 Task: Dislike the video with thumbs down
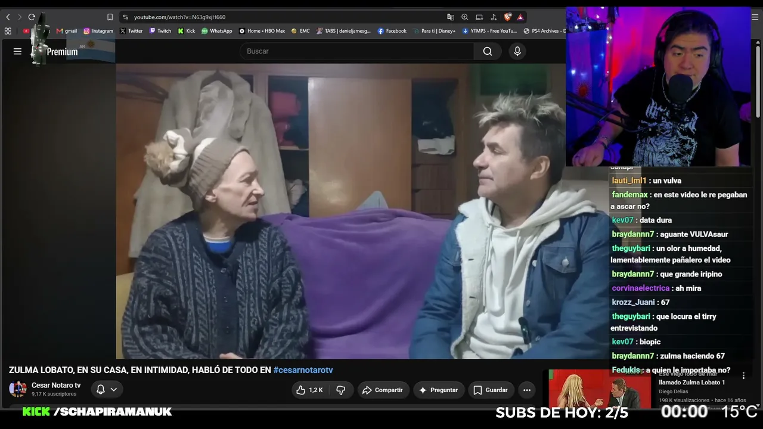pyautogui.click(x=341, y=390)
